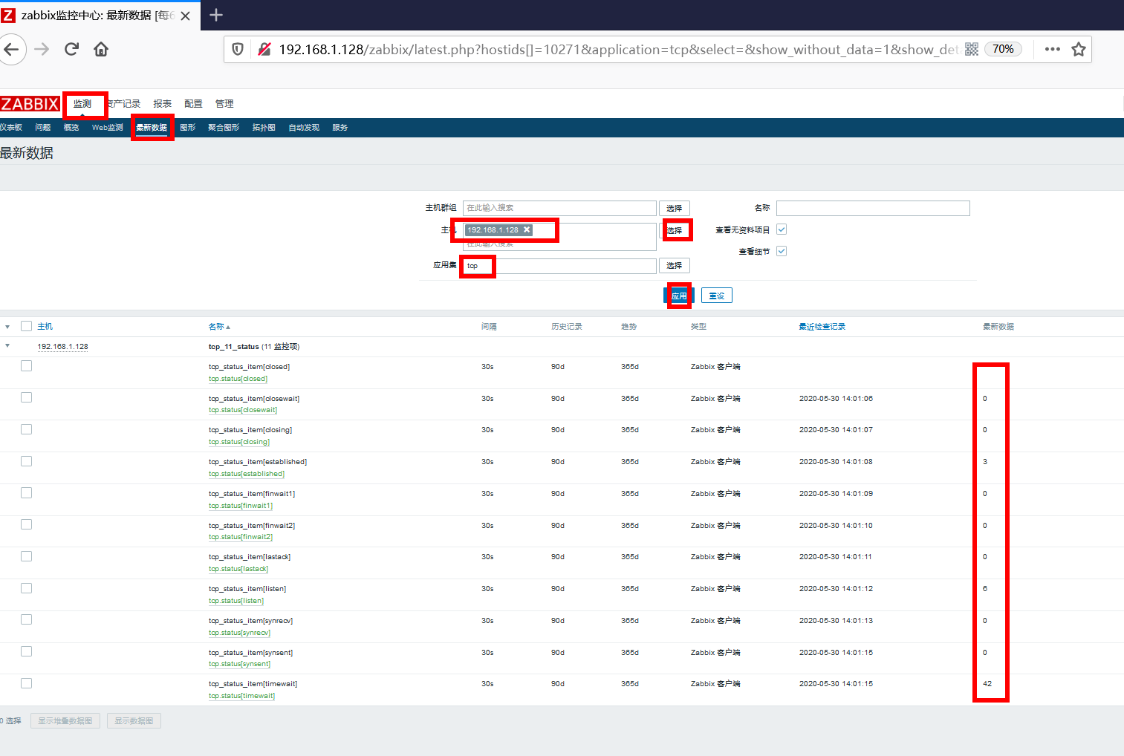Open a new browser tab
The image size is (1124, 756).
coord(216,15)
